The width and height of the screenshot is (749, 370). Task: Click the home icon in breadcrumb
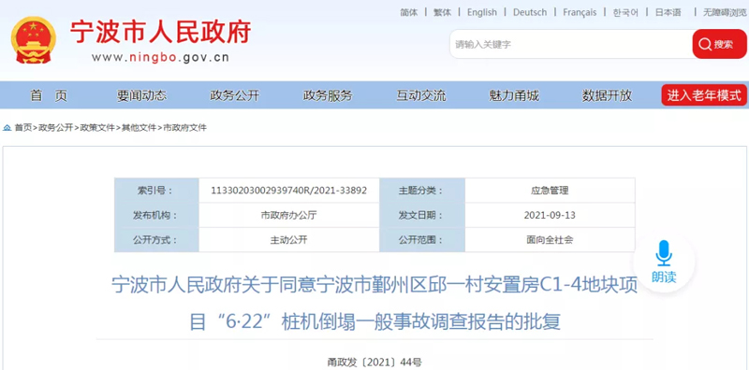tap(7, 128)
